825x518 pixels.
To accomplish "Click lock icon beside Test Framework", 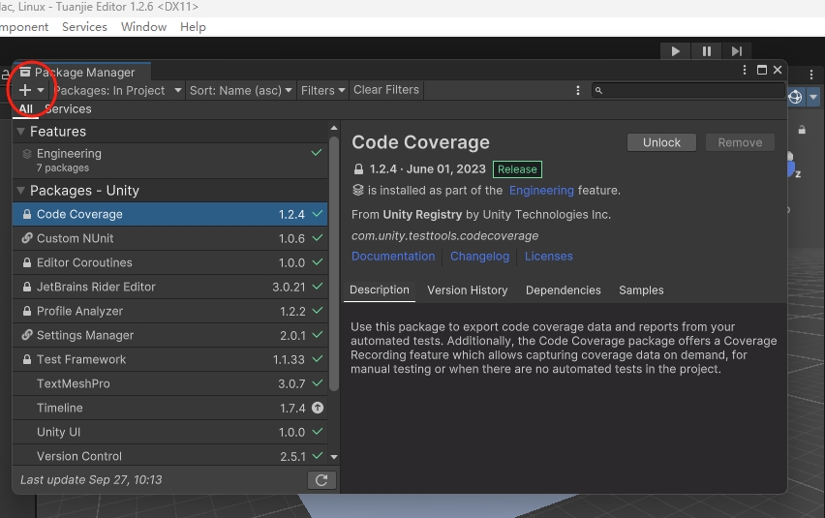I will click(27, 359).
